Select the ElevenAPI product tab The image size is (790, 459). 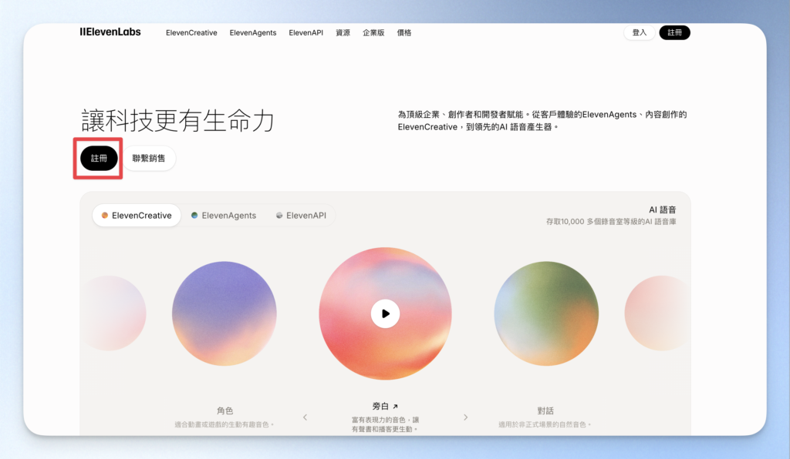click(302, 215)
